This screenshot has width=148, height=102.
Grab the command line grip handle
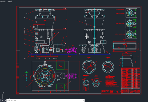tap(1, 101)
